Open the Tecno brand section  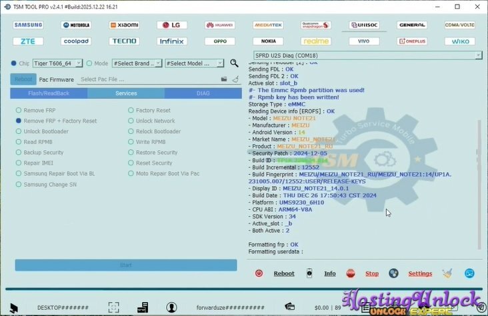[124, 41]
